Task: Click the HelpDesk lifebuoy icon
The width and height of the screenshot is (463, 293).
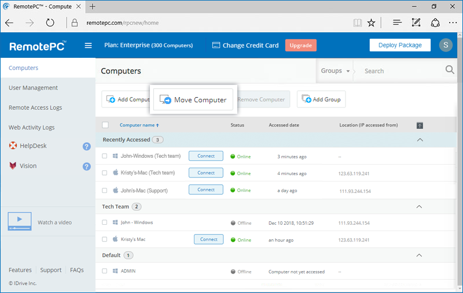Action: click(13, 145)
